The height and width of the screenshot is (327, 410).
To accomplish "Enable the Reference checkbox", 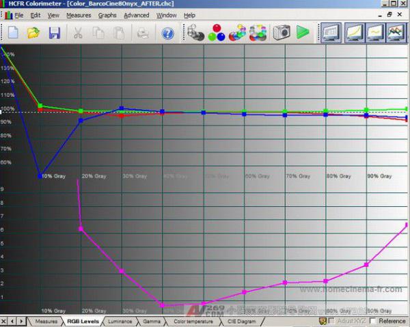I will tap(373, 321).
